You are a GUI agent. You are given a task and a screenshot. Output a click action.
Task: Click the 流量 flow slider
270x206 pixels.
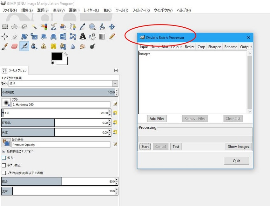[x=58, y=191]
